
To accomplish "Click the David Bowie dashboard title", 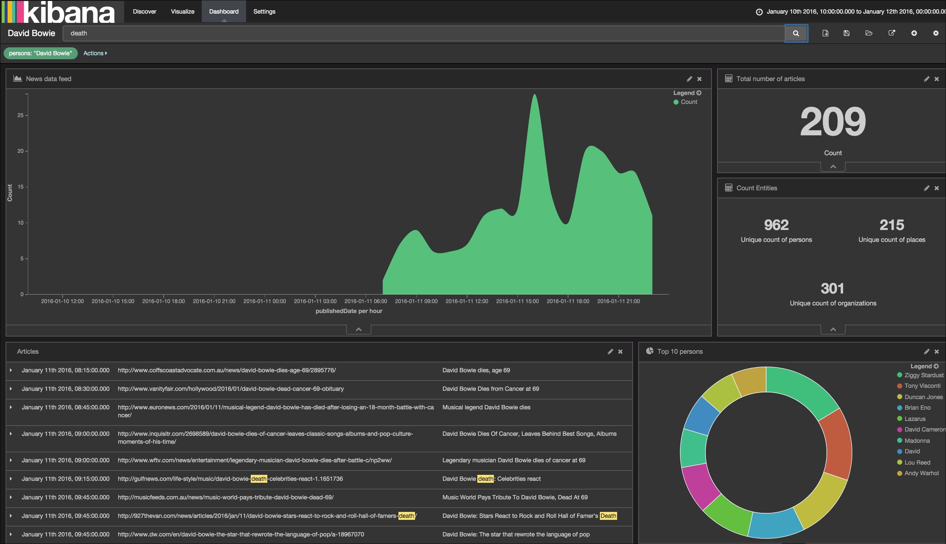I will pos(31,33).
